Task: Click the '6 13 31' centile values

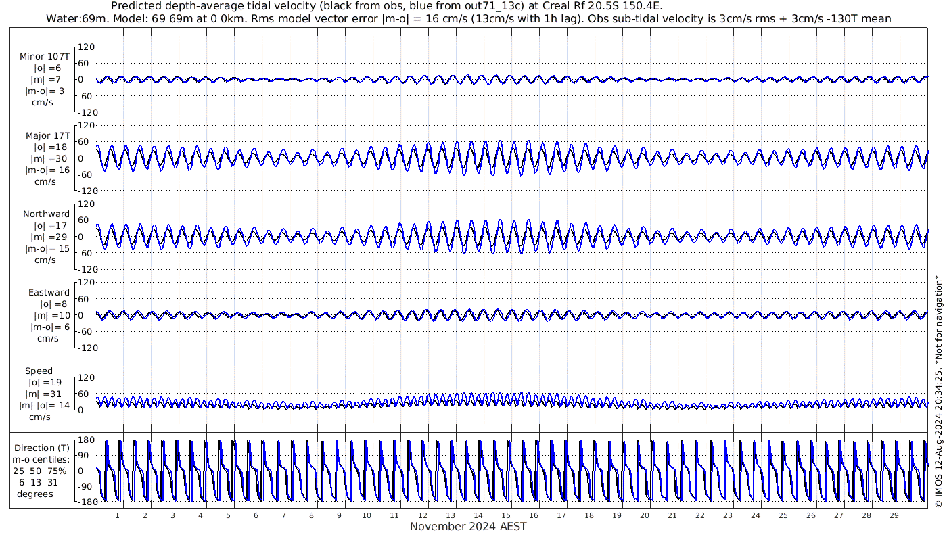Action: point(39,481)
